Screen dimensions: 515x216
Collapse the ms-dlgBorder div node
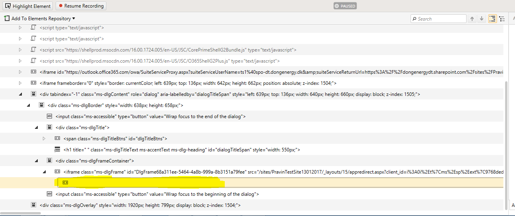(28, 105)
